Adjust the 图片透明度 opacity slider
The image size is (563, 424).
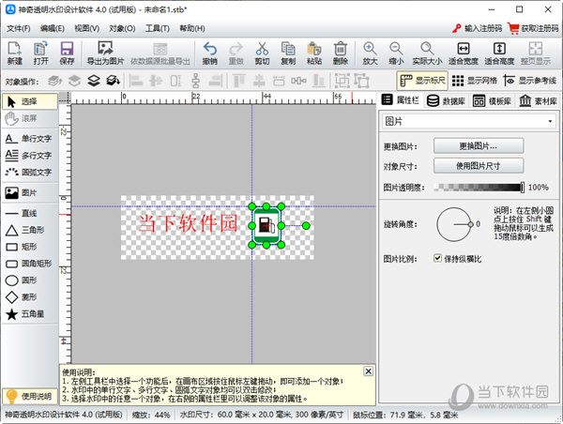pyautogui.click(x=479, y=187)
